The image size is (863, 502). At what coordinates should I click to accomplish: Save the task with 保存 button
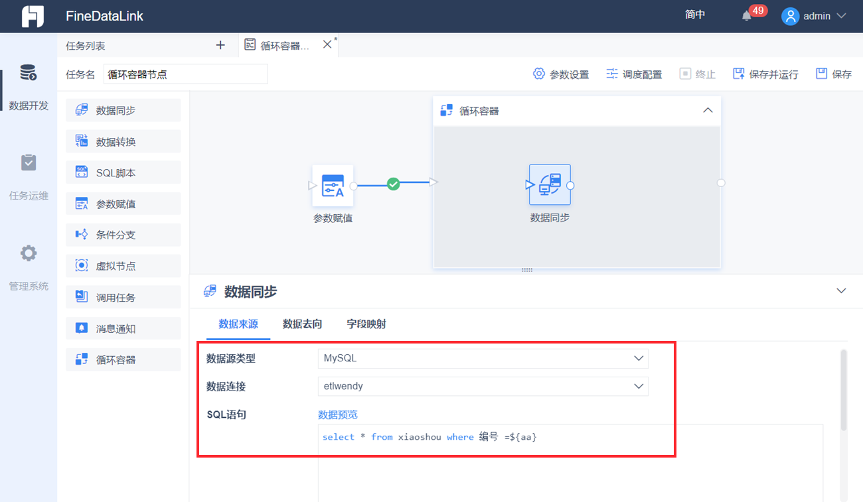[x=834, y=74]
